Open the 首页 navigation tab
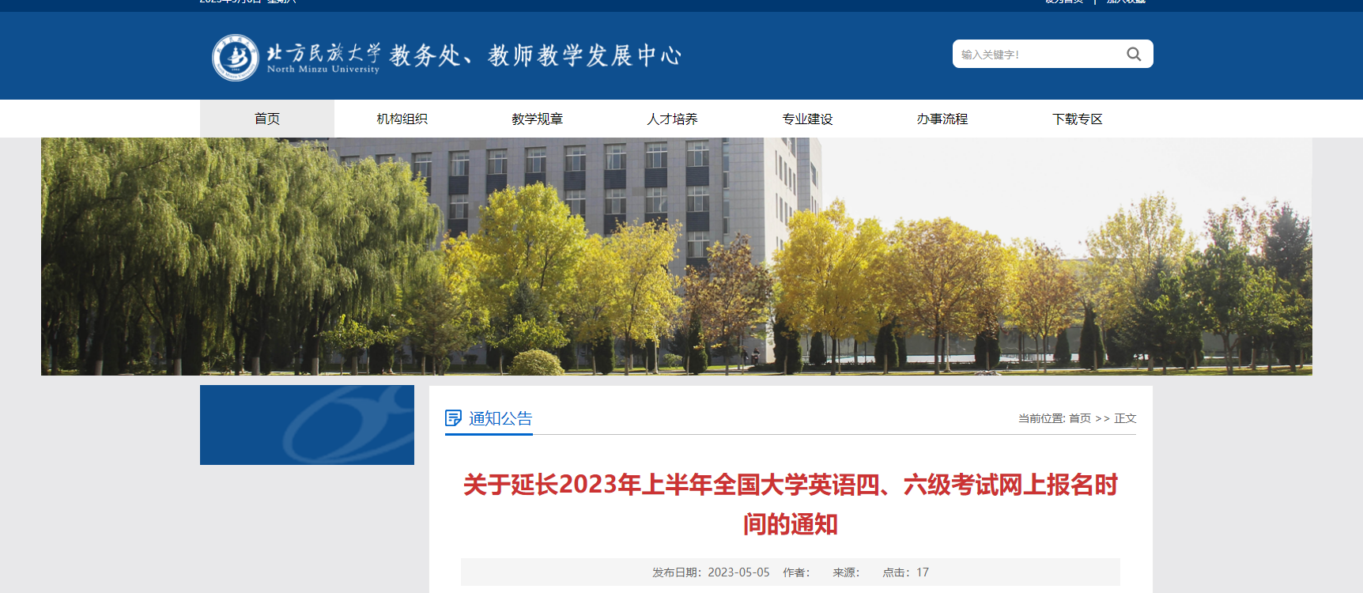Screen dimensions: 1363x593 coord(267,119)
